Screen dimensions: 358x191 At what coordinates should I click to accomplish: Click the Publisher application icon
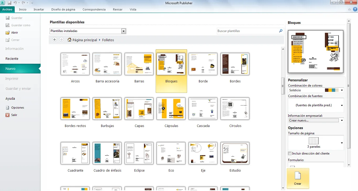(x=3, y=3)
